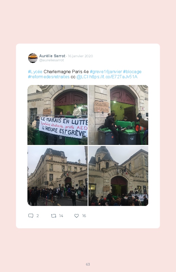Click the 16 janvier 2020 date
176x272 pixels.
pos(80,56)
